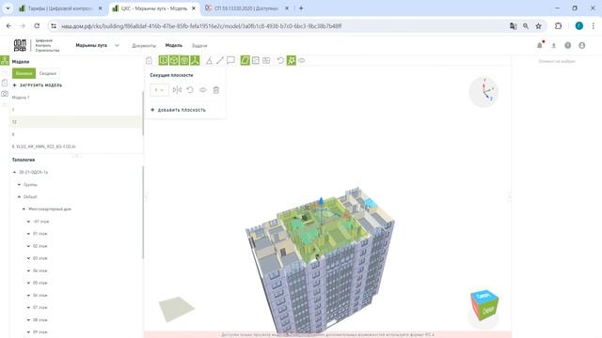Collapse the Default tree node
This screenshot has height=338, width=602.
(19, 197)
